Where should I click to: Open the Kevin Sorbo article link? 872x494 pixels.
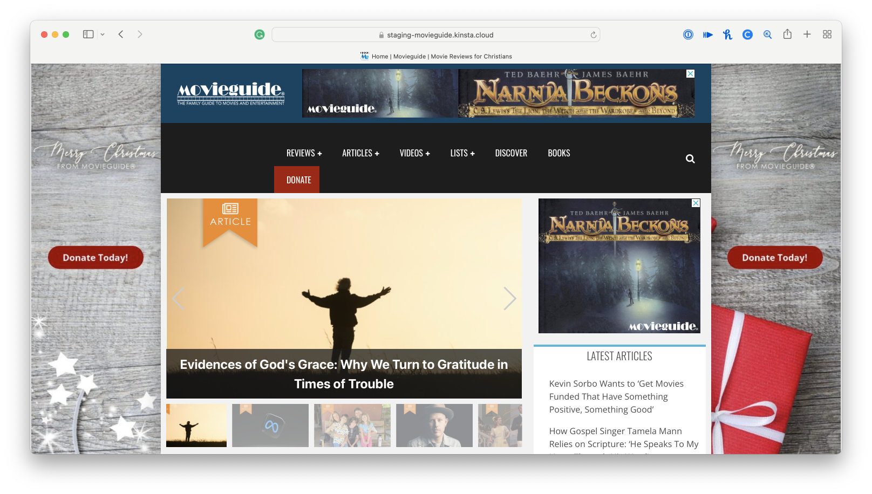click(x=616, y=396)
